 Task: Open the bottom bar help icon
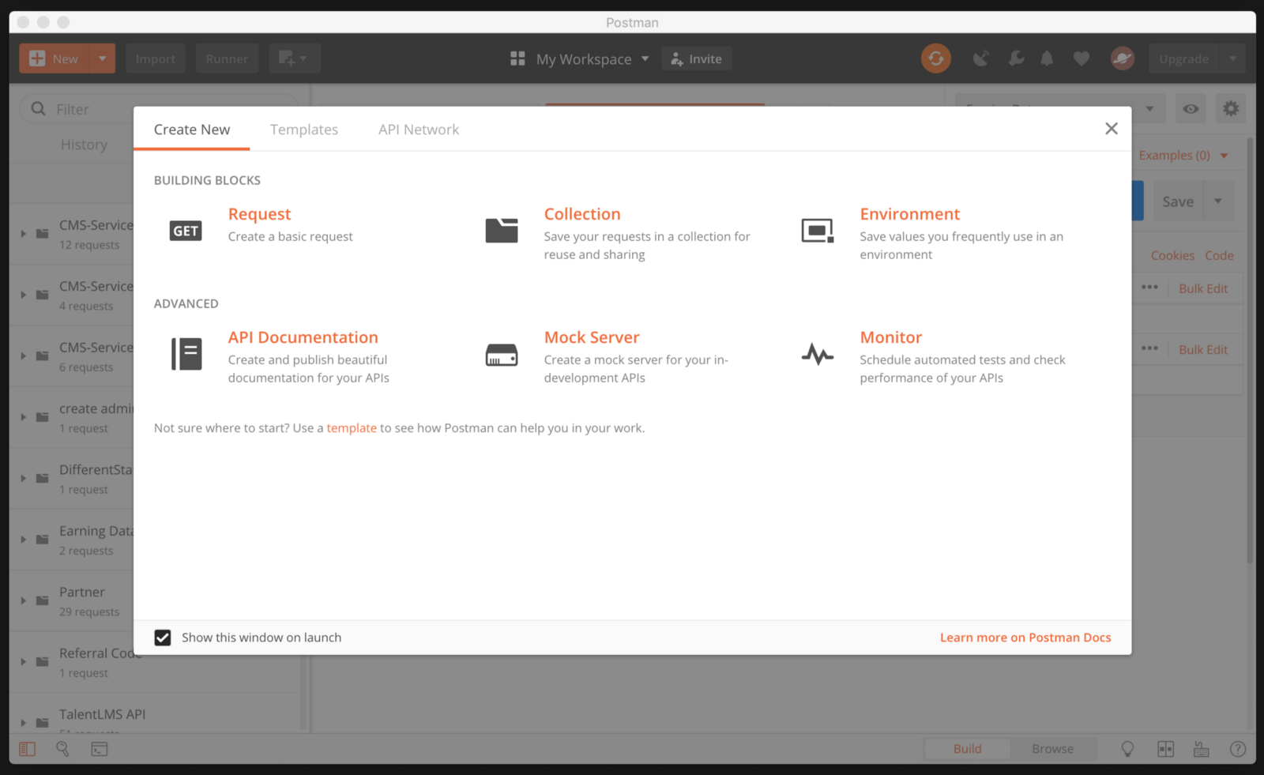pyautogui.click(x=1238, y=749)
